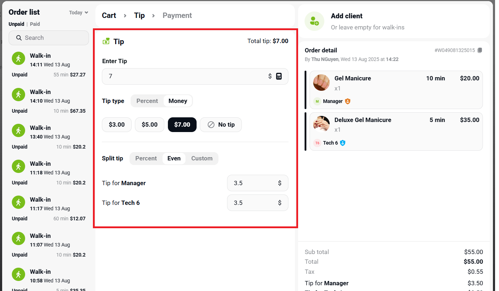Set split tip to Percent

[x=146, y=158]
